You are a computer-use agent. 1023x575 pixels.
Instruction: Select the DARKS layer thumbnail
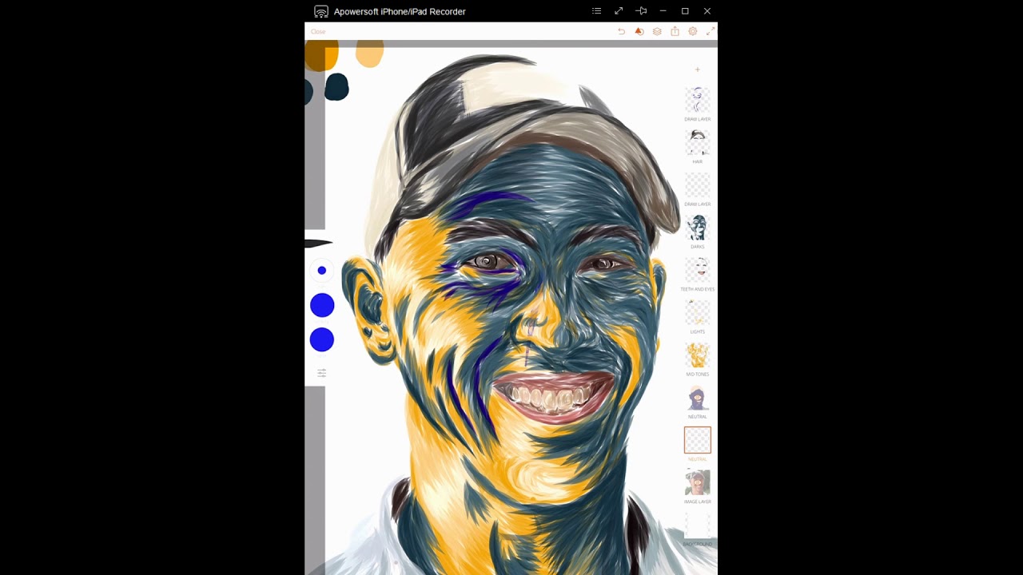tap(698, 227)
